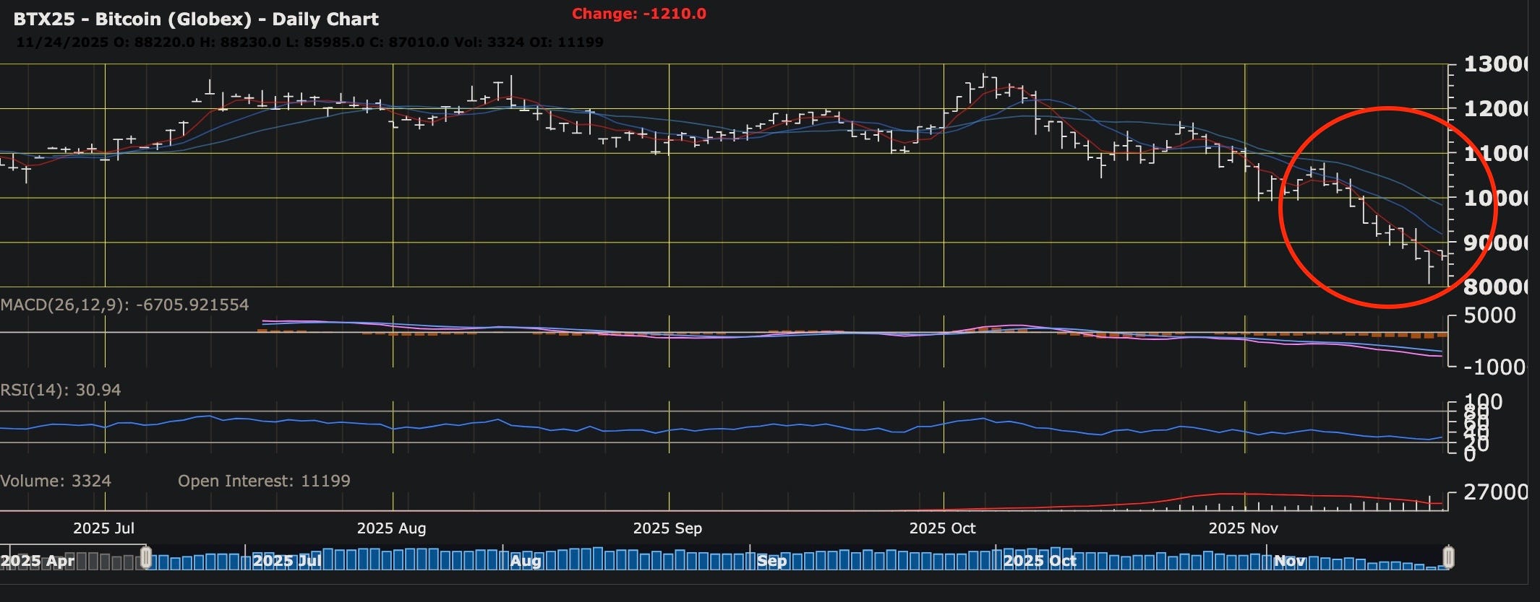Click the right handle of the date range navigator
Viewport: 1540px width, 602px height.
(x=1448, y=558)
